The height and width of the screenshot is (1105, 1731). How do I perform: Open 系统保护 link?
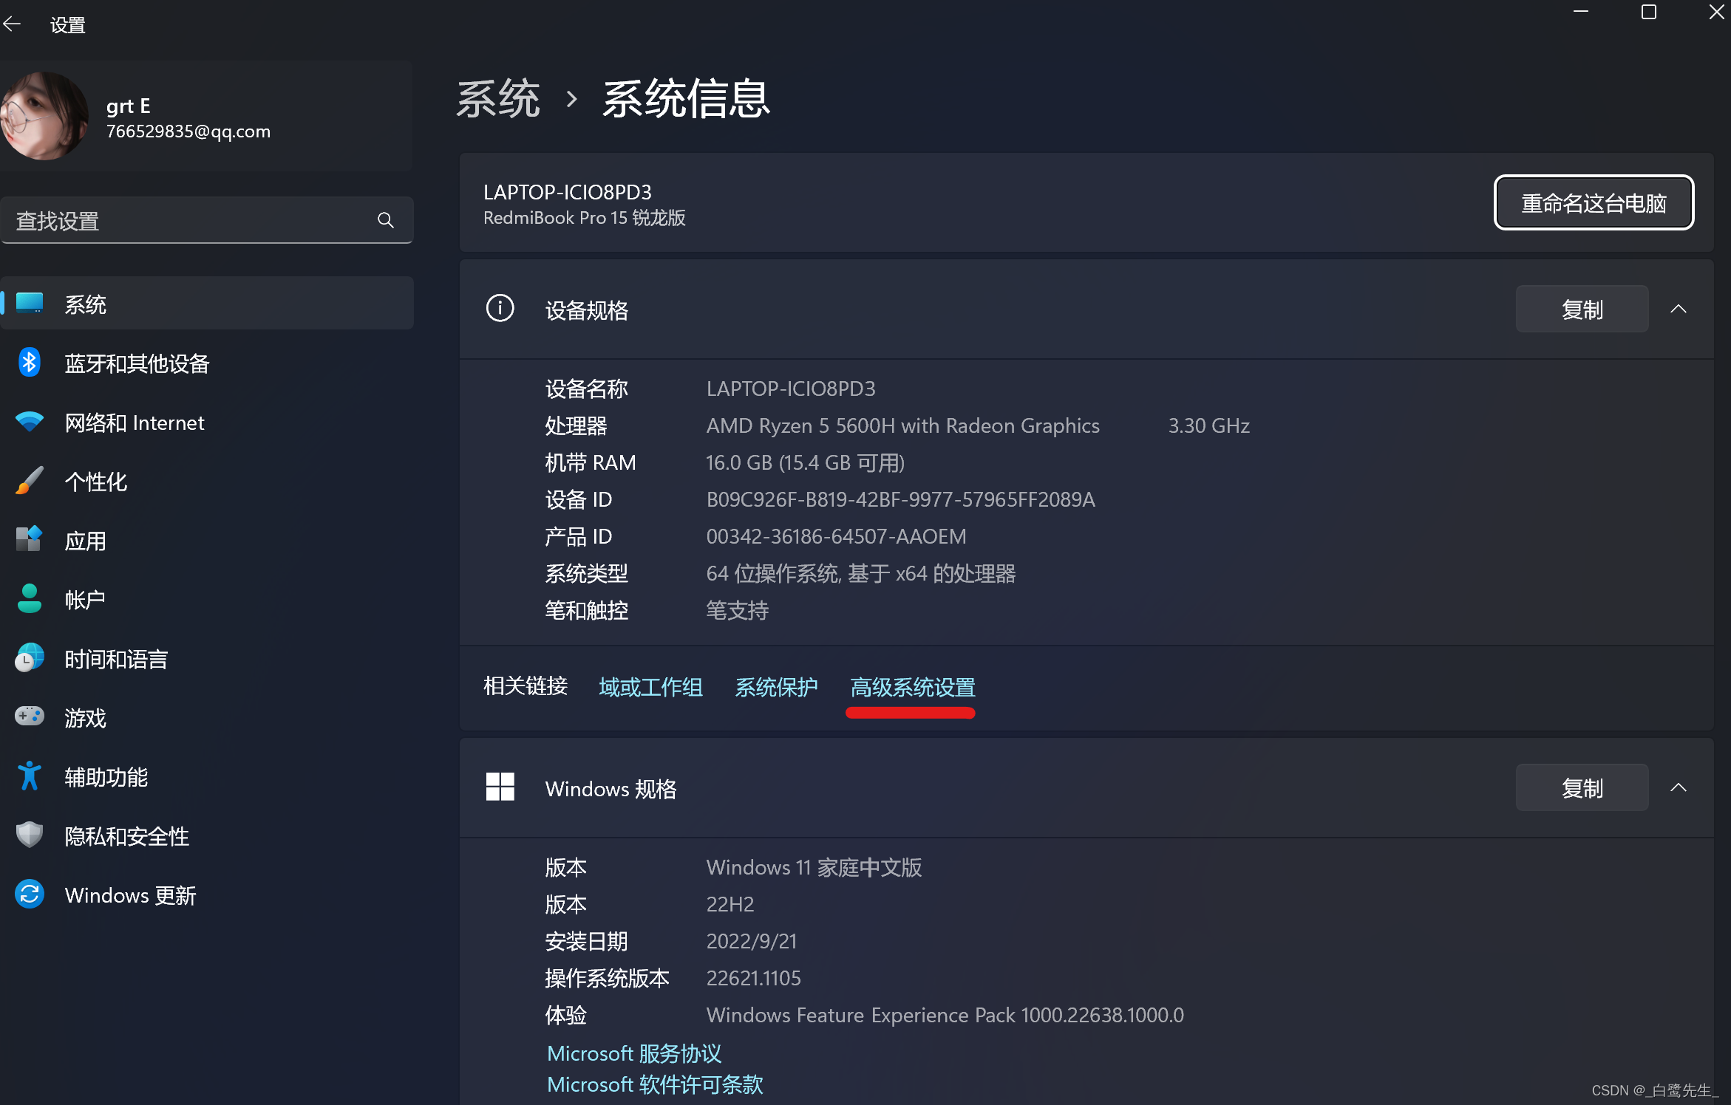point(776,687)
